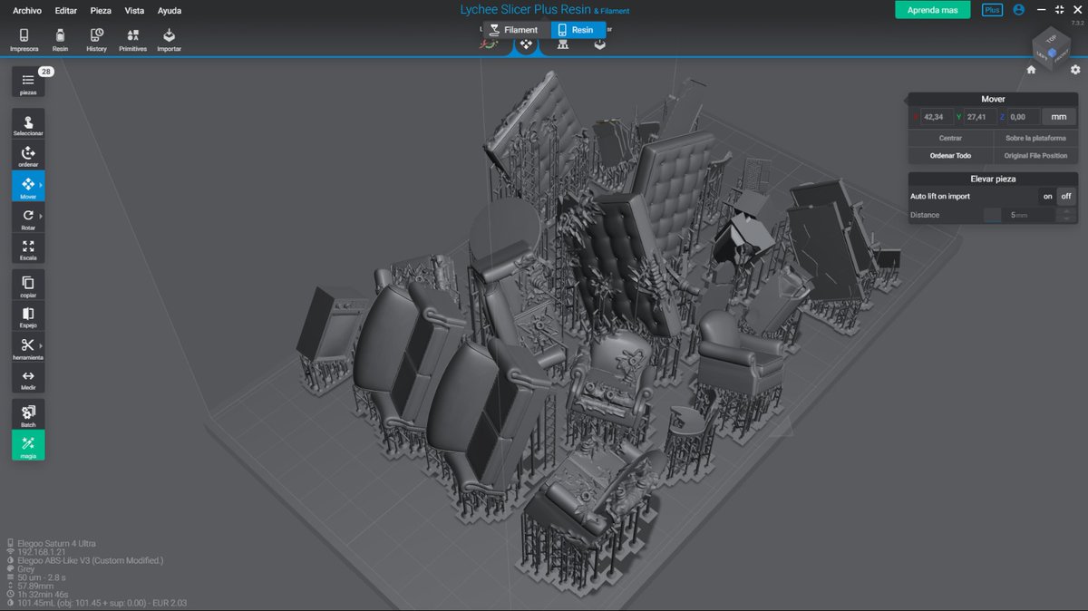Viewport: 1088px width, 611px height.
Task: Click the X position field 42,34
Action: pos(937,117)
